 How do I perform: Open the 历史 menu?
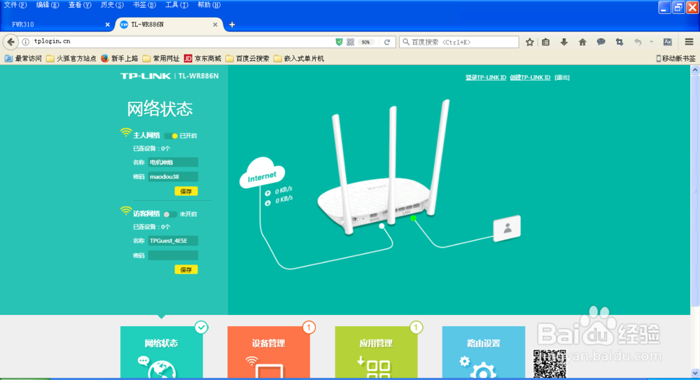(112, 5)
